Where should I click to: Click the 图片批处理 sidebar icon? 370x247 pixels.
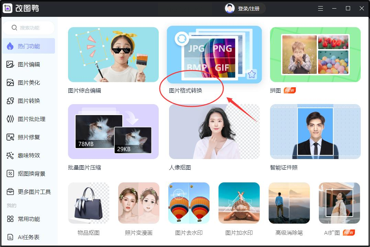[x=10, y=119]
